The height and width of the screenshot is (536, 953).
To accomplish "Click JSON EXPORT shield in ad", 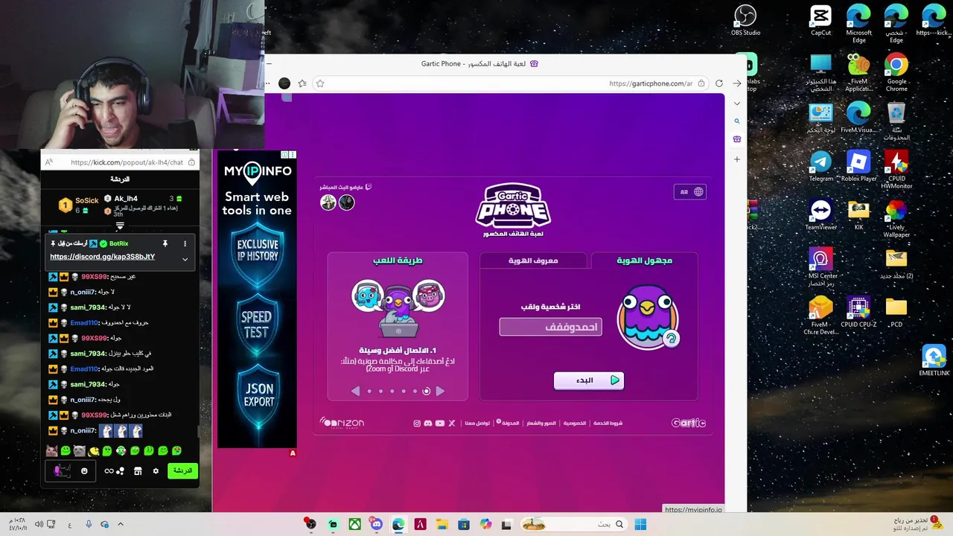I will click(257, 396).
